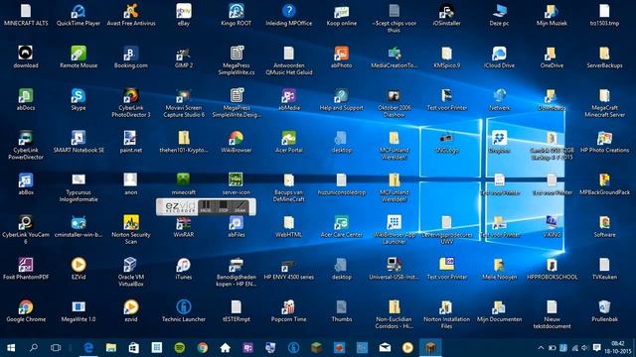Select the Foxit PhantomPDF icon
This screenshot has height=357, width=636.
(26, 269)
